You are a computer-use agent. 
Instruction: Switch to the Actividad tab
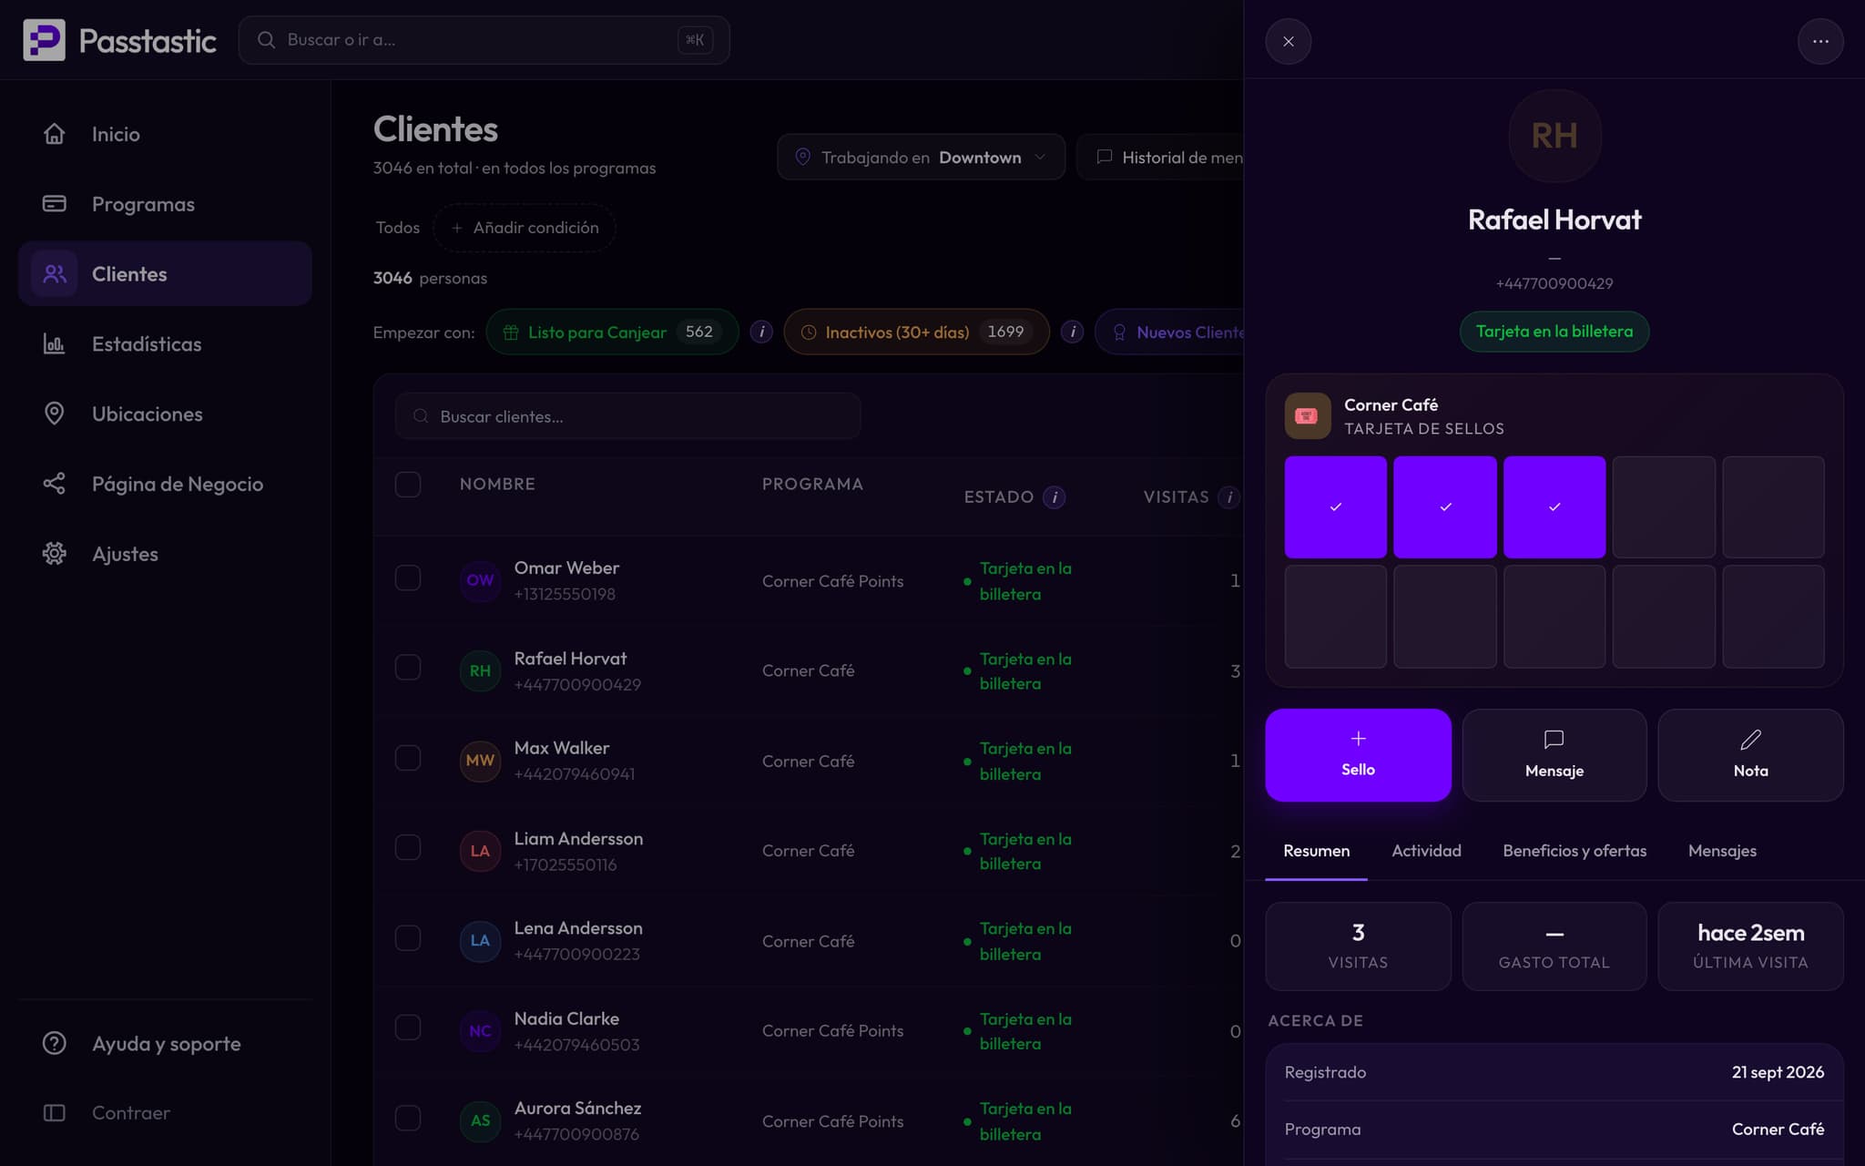pos(1426,851)
